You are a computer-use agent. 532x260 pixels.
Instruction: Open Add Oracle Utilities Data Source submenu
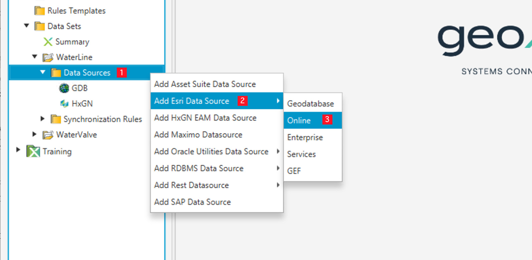(x=217, y=151)
